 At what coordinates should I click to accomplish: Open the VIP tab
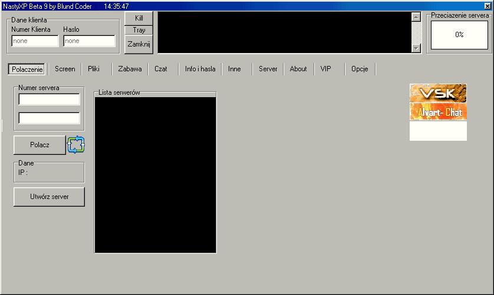326,69
